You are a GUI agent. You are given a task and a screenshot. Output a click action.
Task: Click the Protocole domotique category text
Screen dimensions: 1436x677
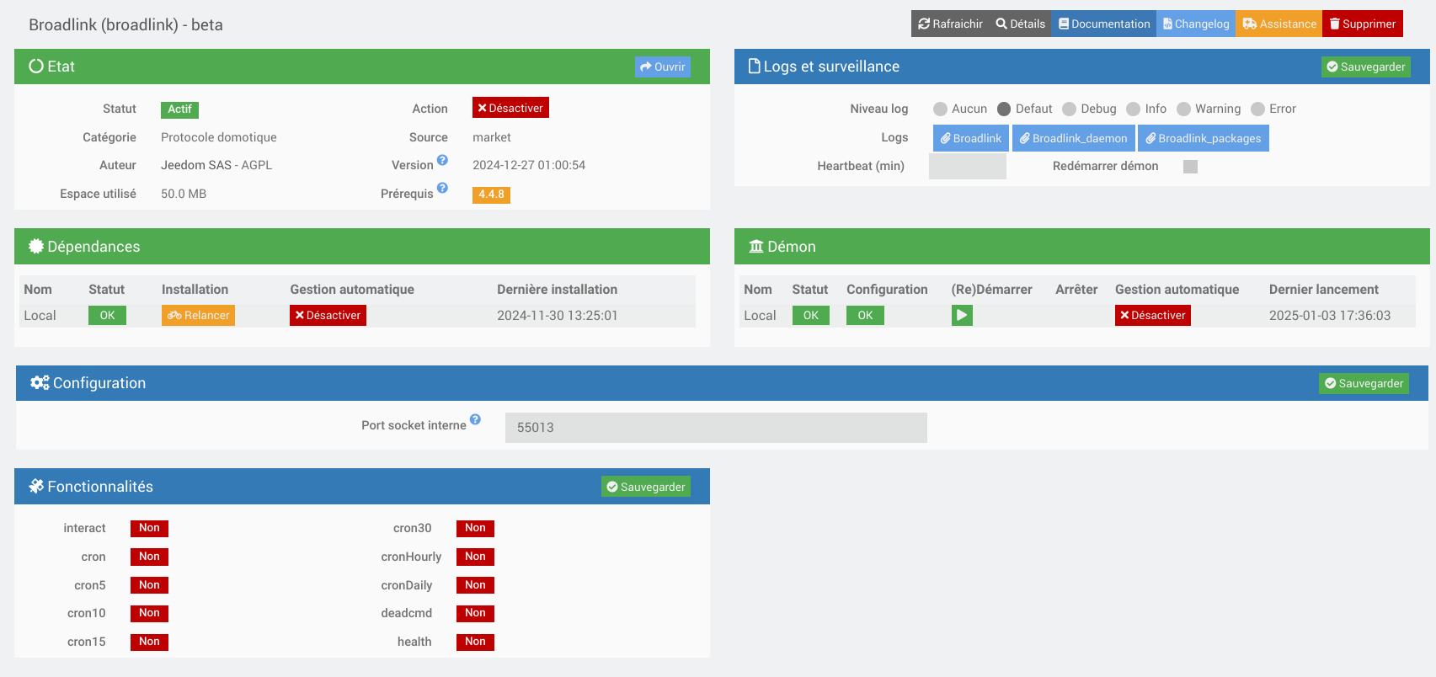click(219, 137)
